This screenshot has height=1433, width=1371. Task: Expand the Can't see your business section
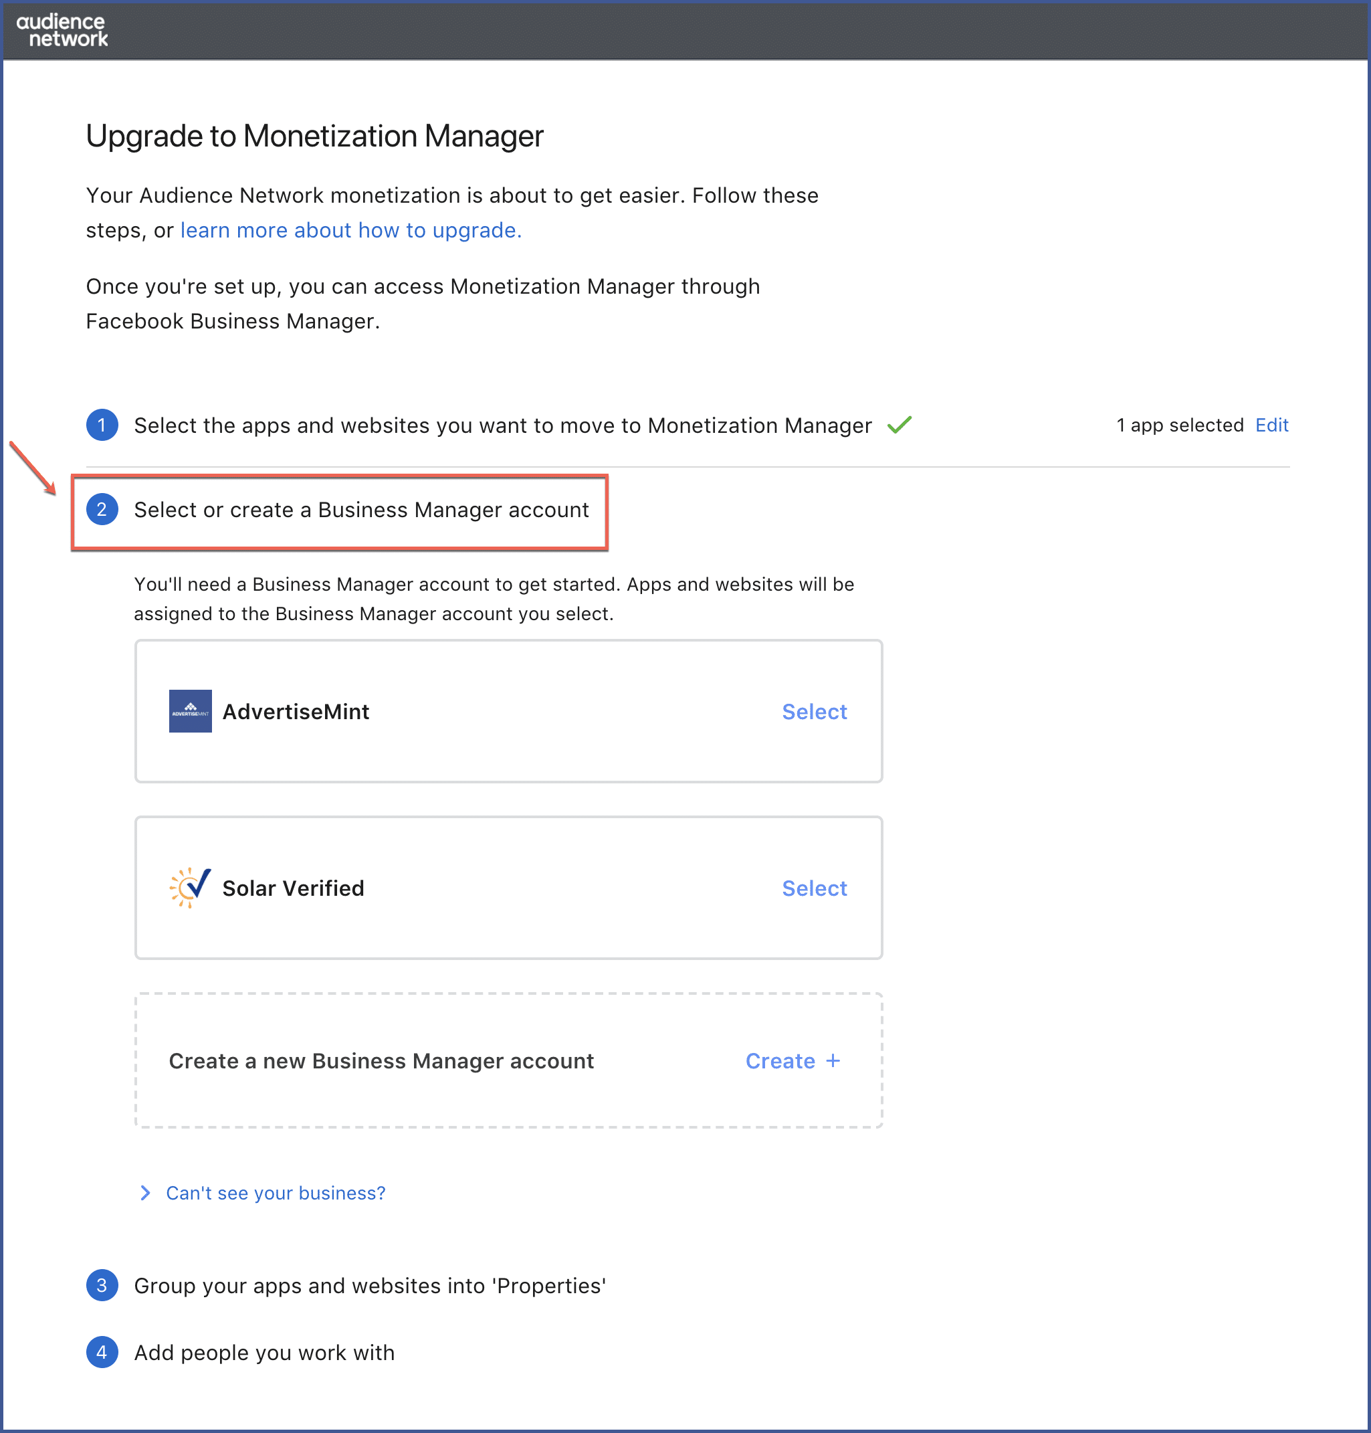coord(276,1193)
